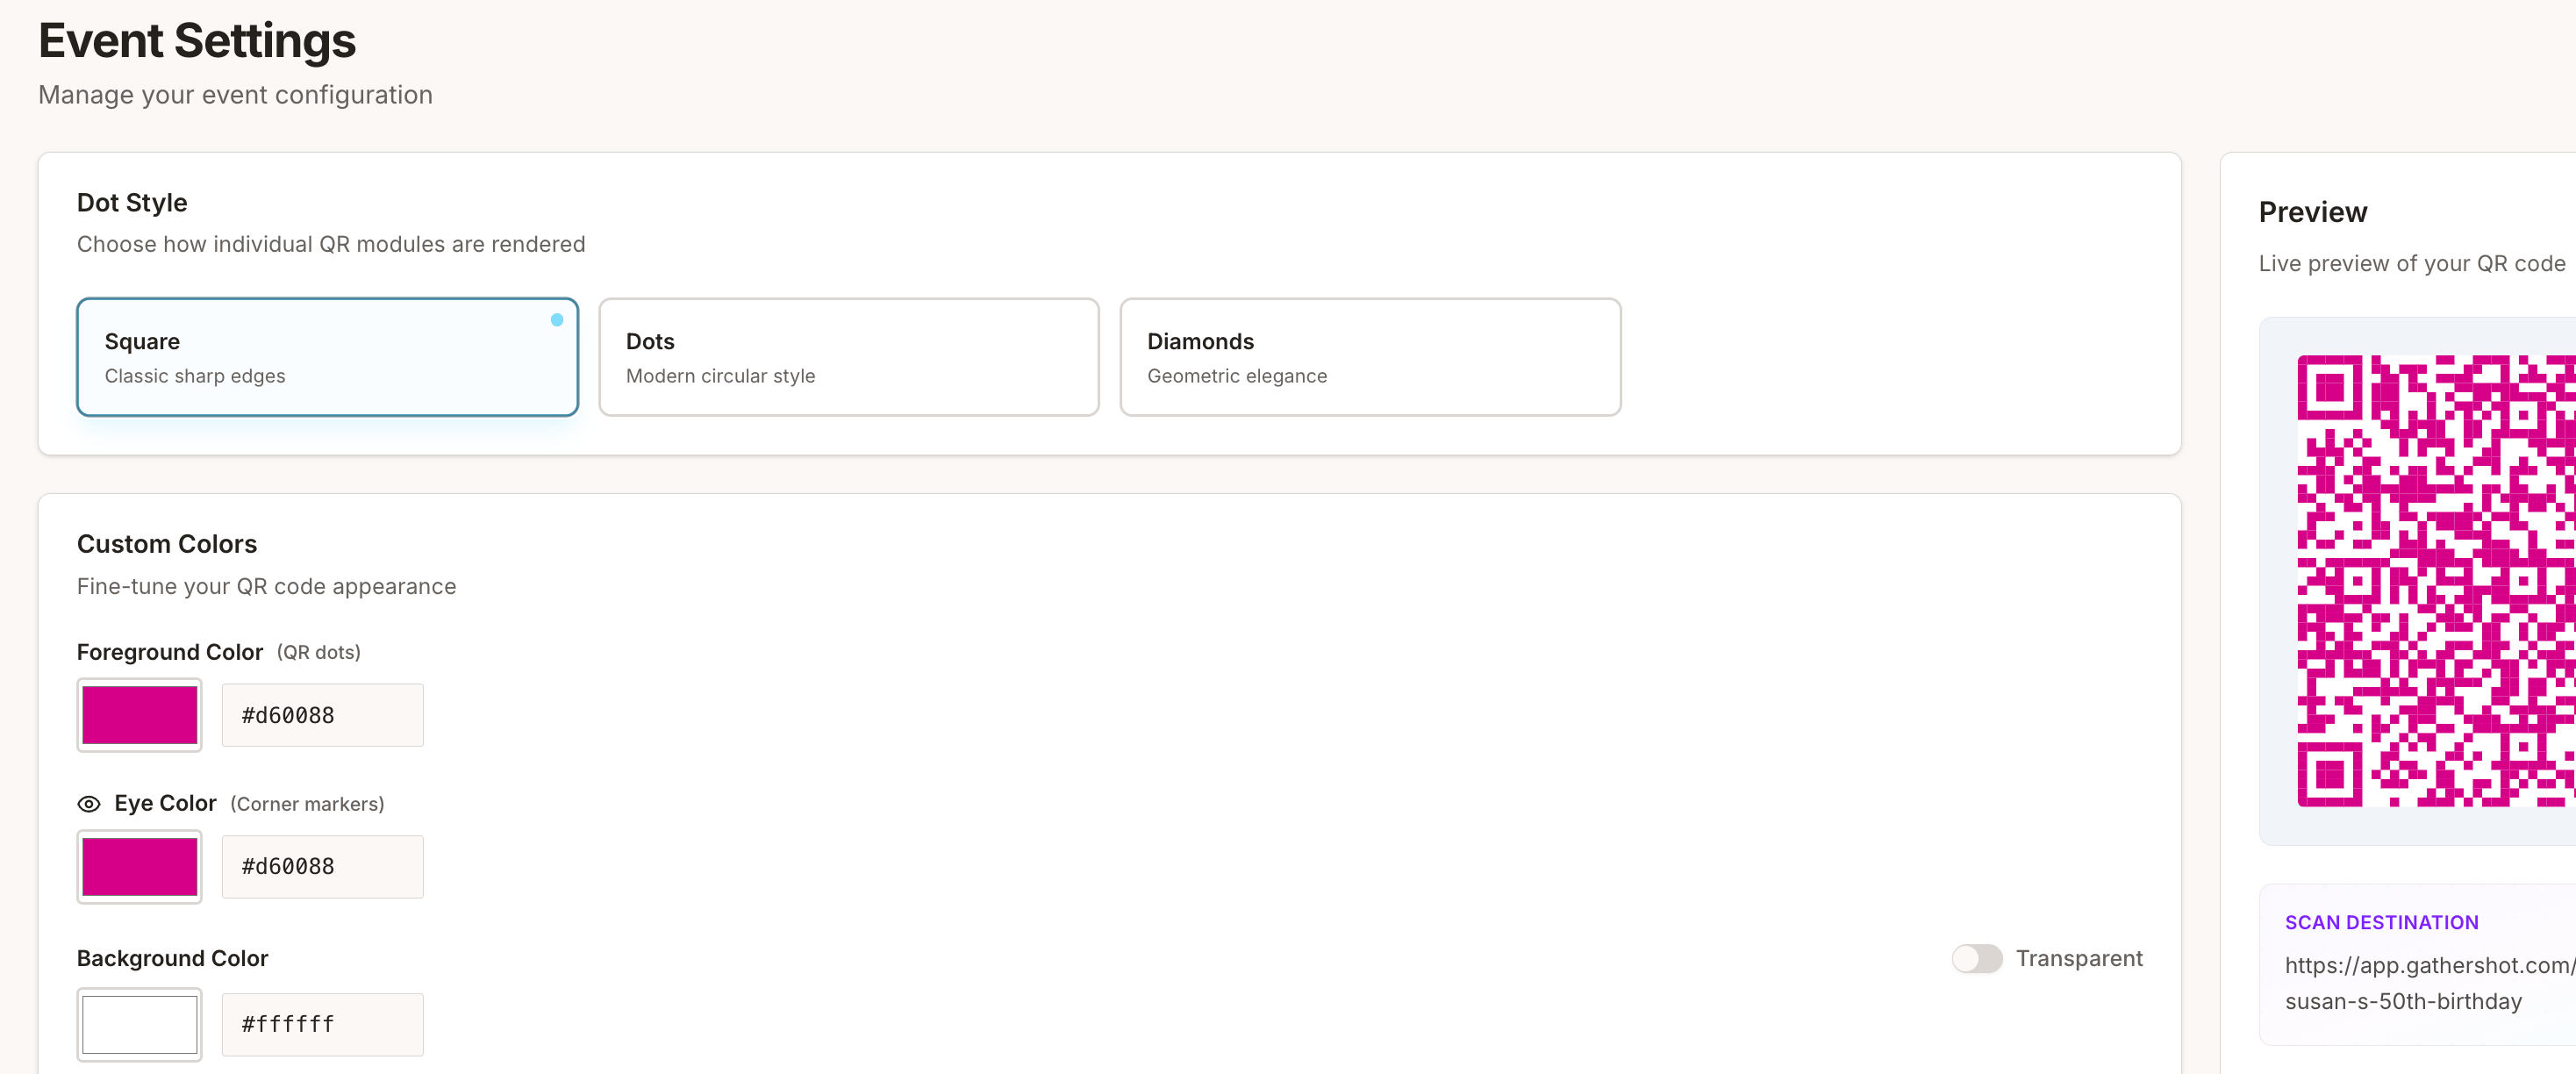This screenshot has width=2576, height=1074.
Task: Toggle the Transparent background switch
Action: pyautogui.click(x=1975, y=958)
